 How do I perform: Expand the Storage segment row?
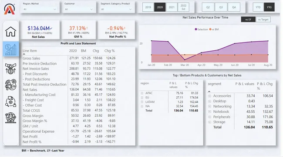209,122
